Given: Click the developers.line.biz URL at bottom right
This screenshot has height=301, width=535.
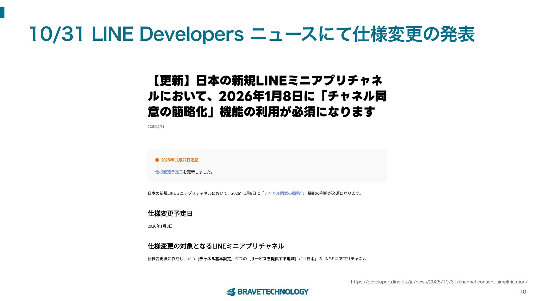Looking at the screenshot, I should 439,282.
